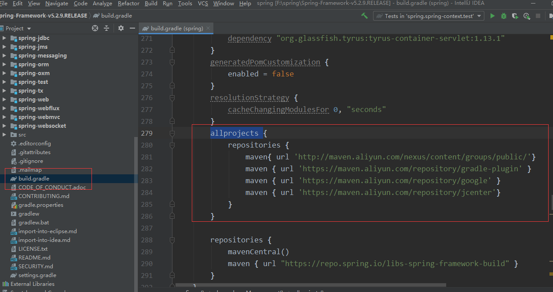Open the Run menu
The width and height of the screenshot is (553, 292).
point(168,4)
